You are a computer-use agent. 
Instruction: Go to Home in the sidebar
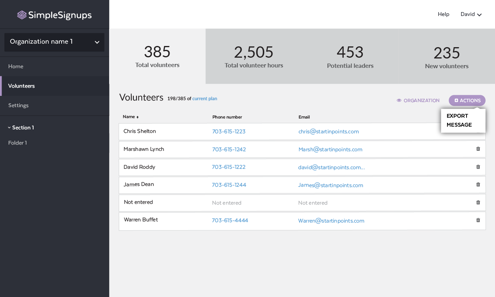pyautogui.click(x=16, y=66)
